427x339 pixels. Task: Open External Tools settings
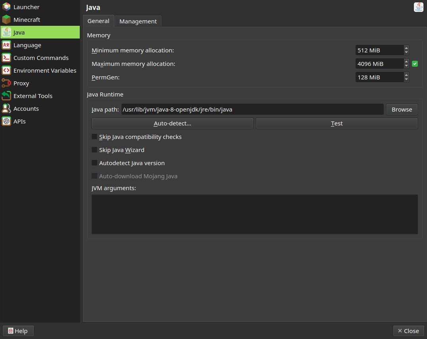click(x=40, y=96)
